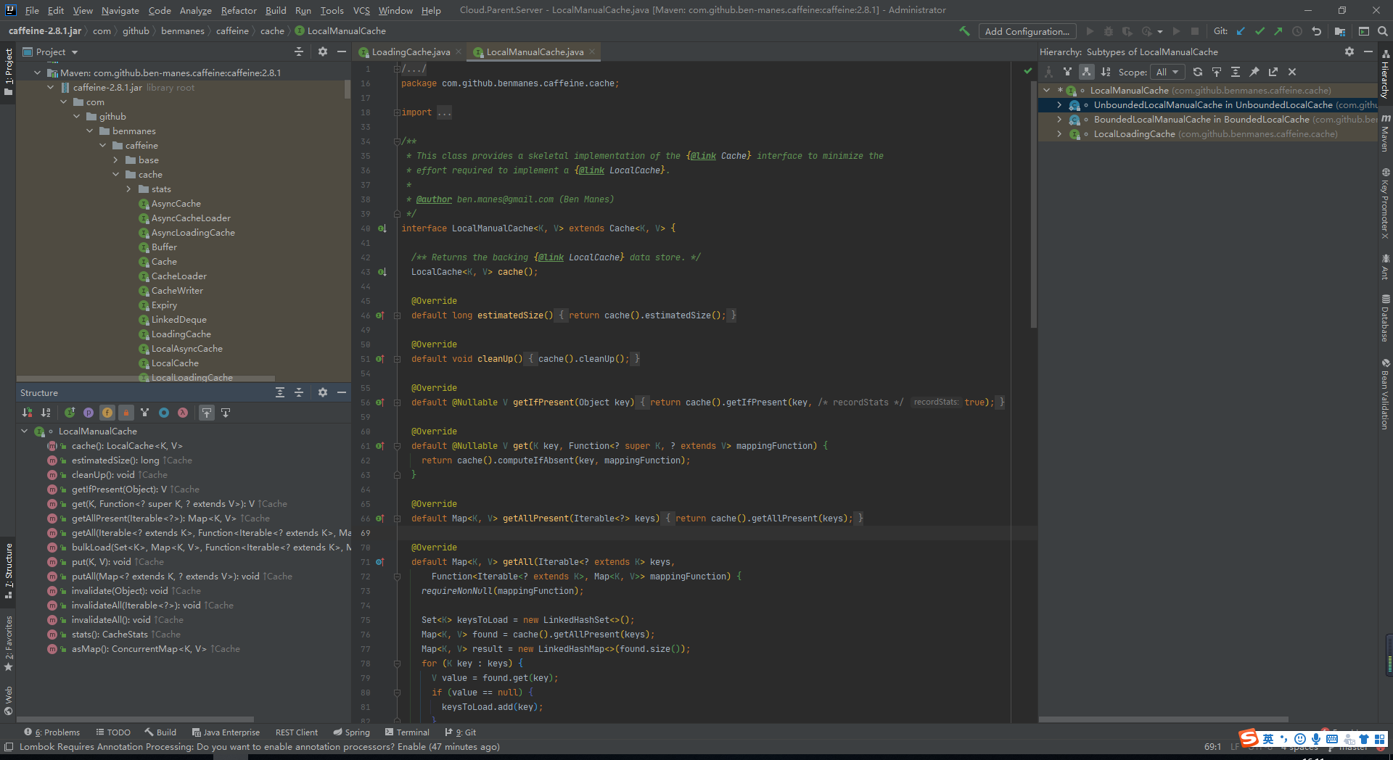Click the Git Push arrow icon

1278,31
